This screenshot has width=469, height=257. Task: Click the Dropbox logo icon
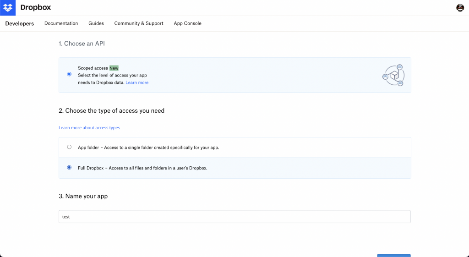pyautogui.click(x=8, y=8)
